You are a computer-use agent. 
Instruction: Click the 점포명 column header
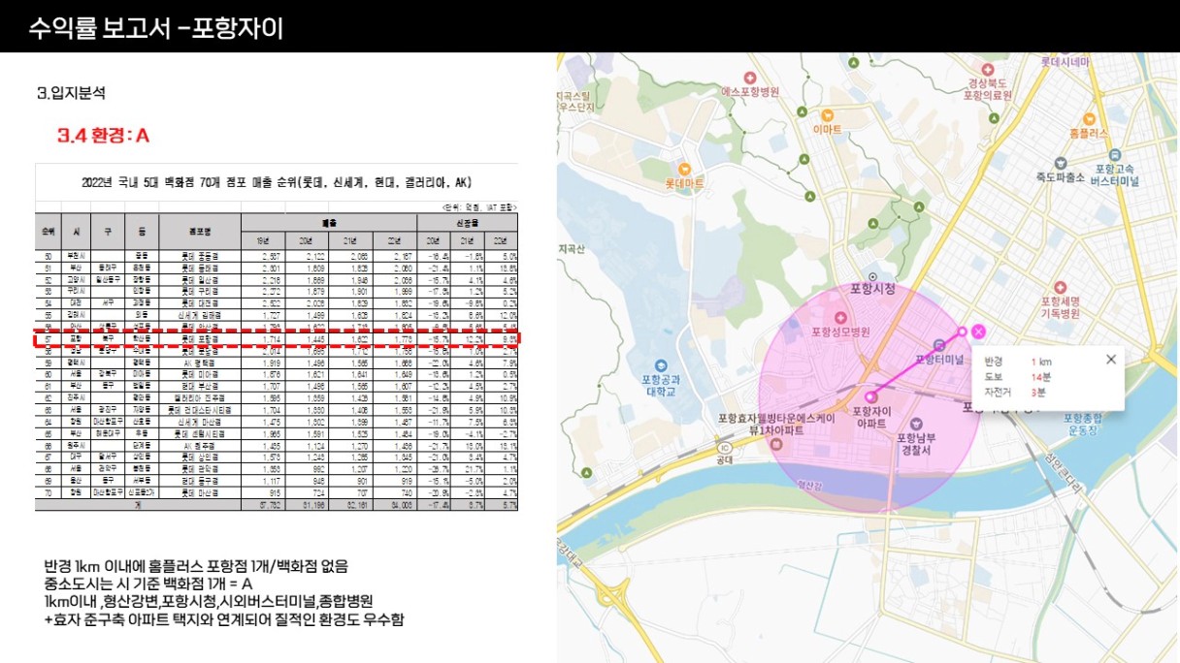201,233
